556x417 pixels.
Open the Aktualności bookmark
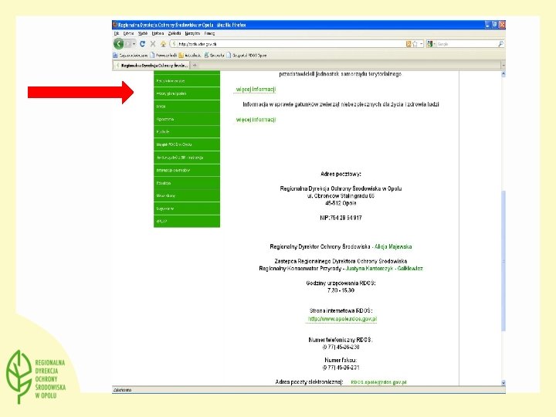(190, 56)
